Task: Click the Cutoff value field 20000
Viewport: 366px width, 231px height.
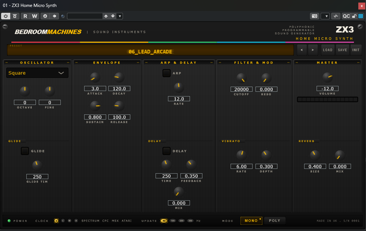Action: tap(241, 89)
